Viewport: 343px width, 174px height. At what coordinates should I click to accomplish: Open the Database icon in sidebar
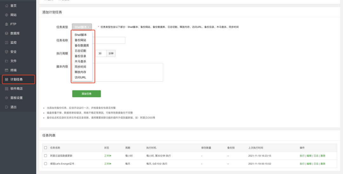(x=7, y=33)
